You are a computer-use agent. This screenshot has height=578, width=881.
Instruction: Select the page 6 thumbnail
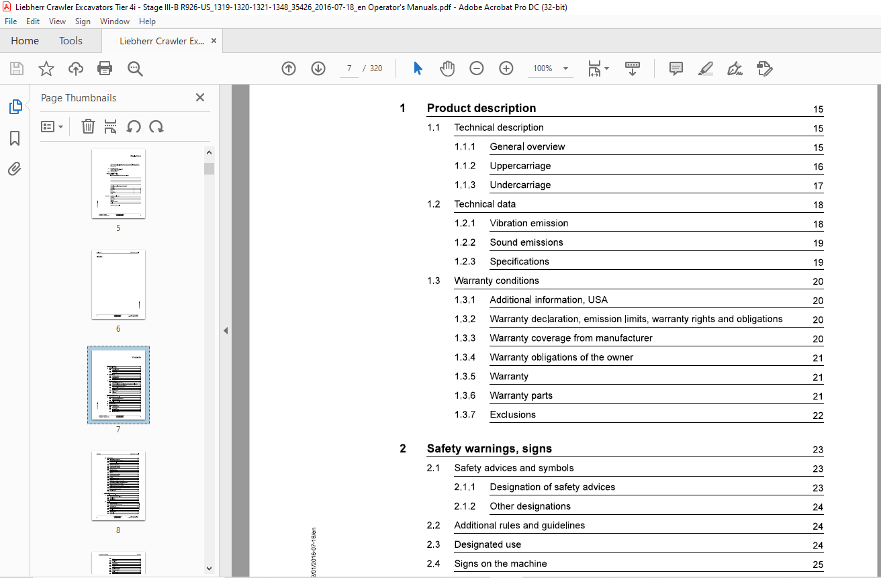point(118,284)
